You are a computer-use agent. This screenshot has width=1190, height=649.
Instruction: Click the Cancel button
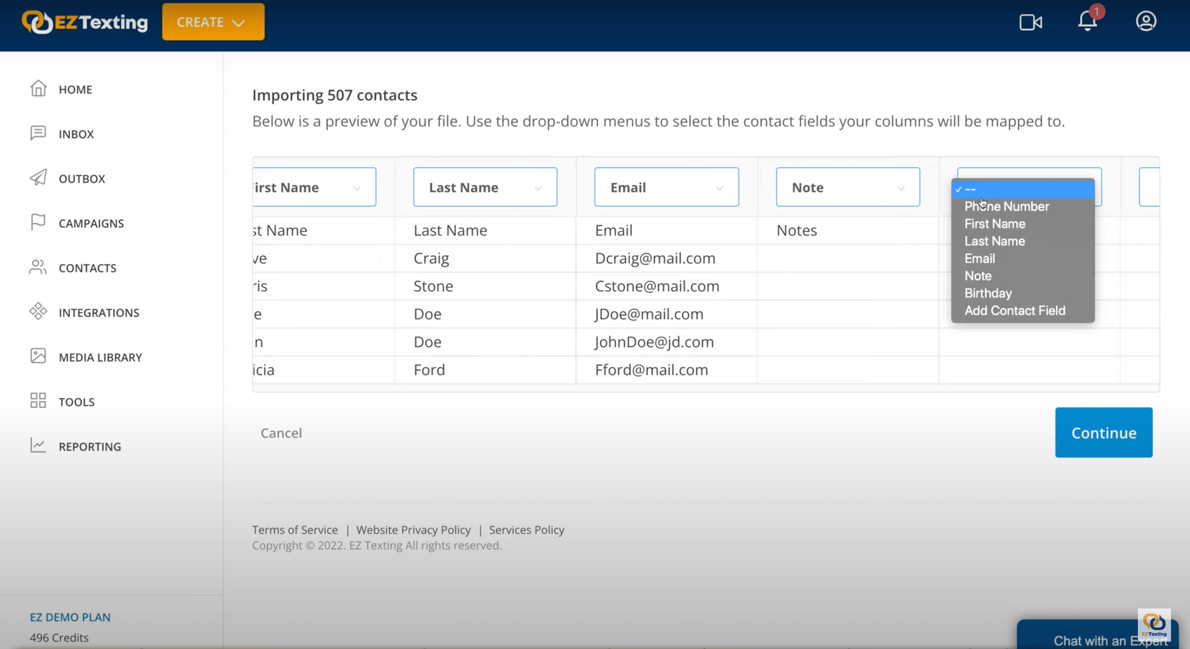280,433
